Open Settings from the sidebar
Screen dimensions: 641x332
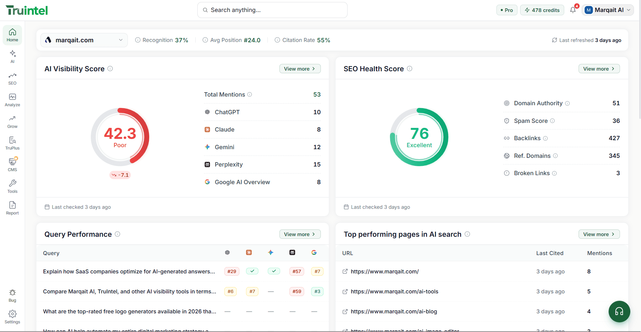[12, 317]
